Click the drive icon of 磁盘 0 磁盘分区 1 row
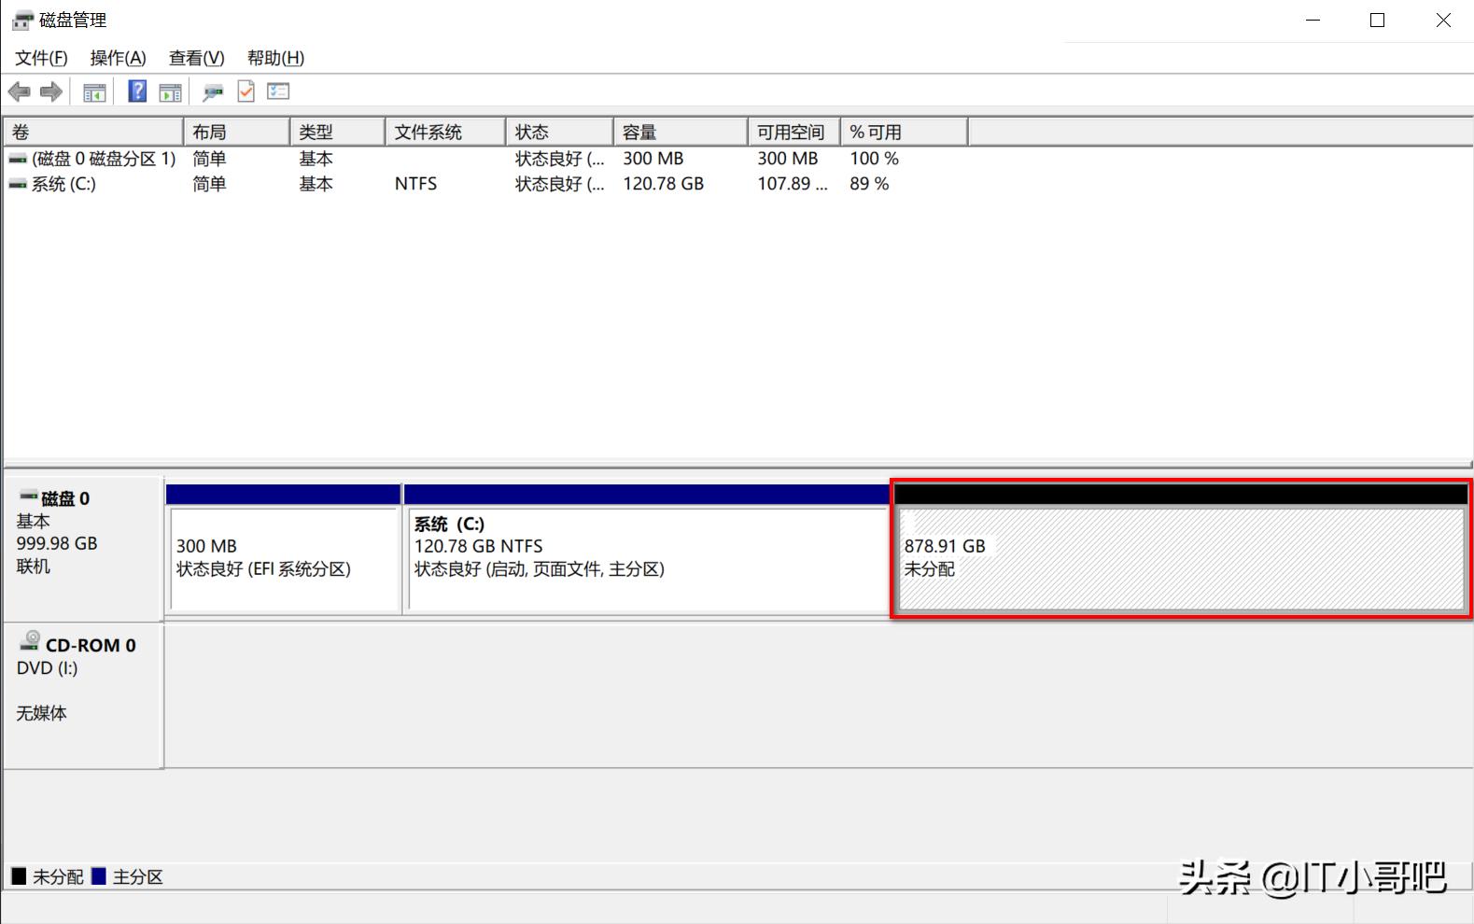Screen dimensions: 1474x924 [18, 160]
